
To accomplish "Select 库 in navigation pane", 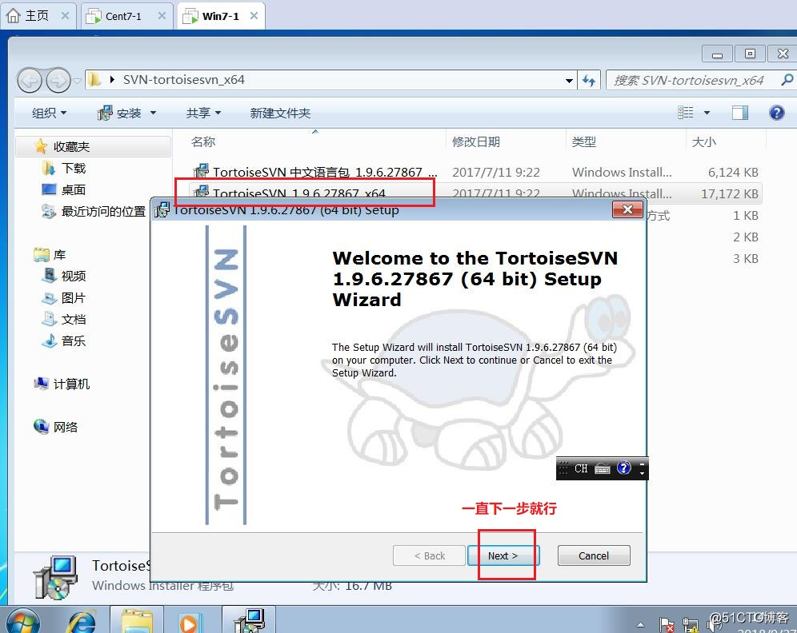I will 50,254.
